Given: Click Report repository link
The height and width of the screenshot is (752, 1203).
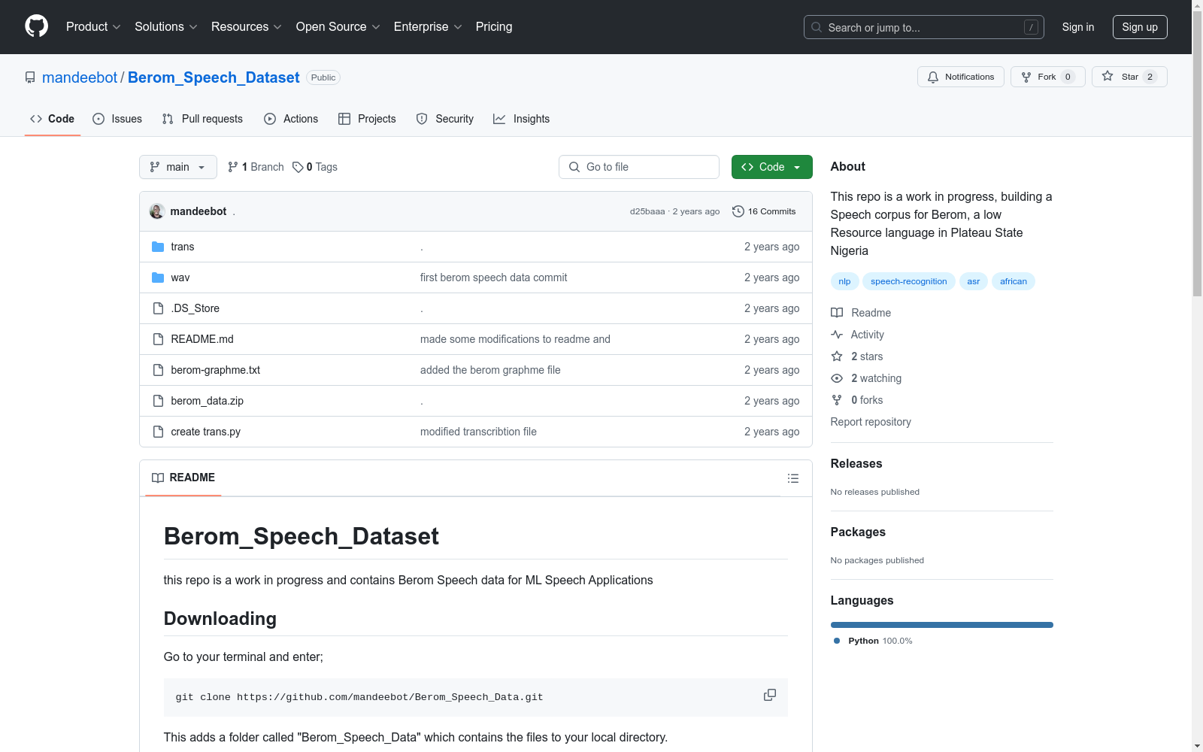Looking at the screenshot, I should pos(871,422).
